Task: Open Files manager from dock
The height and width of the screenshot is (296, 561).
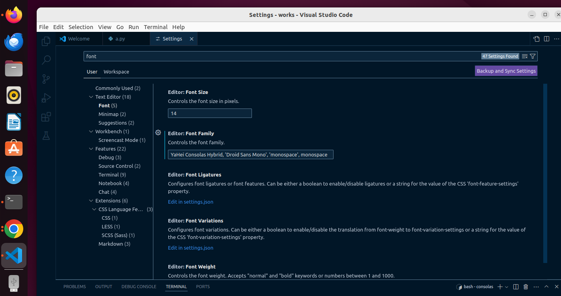Action: click(14, 69)
